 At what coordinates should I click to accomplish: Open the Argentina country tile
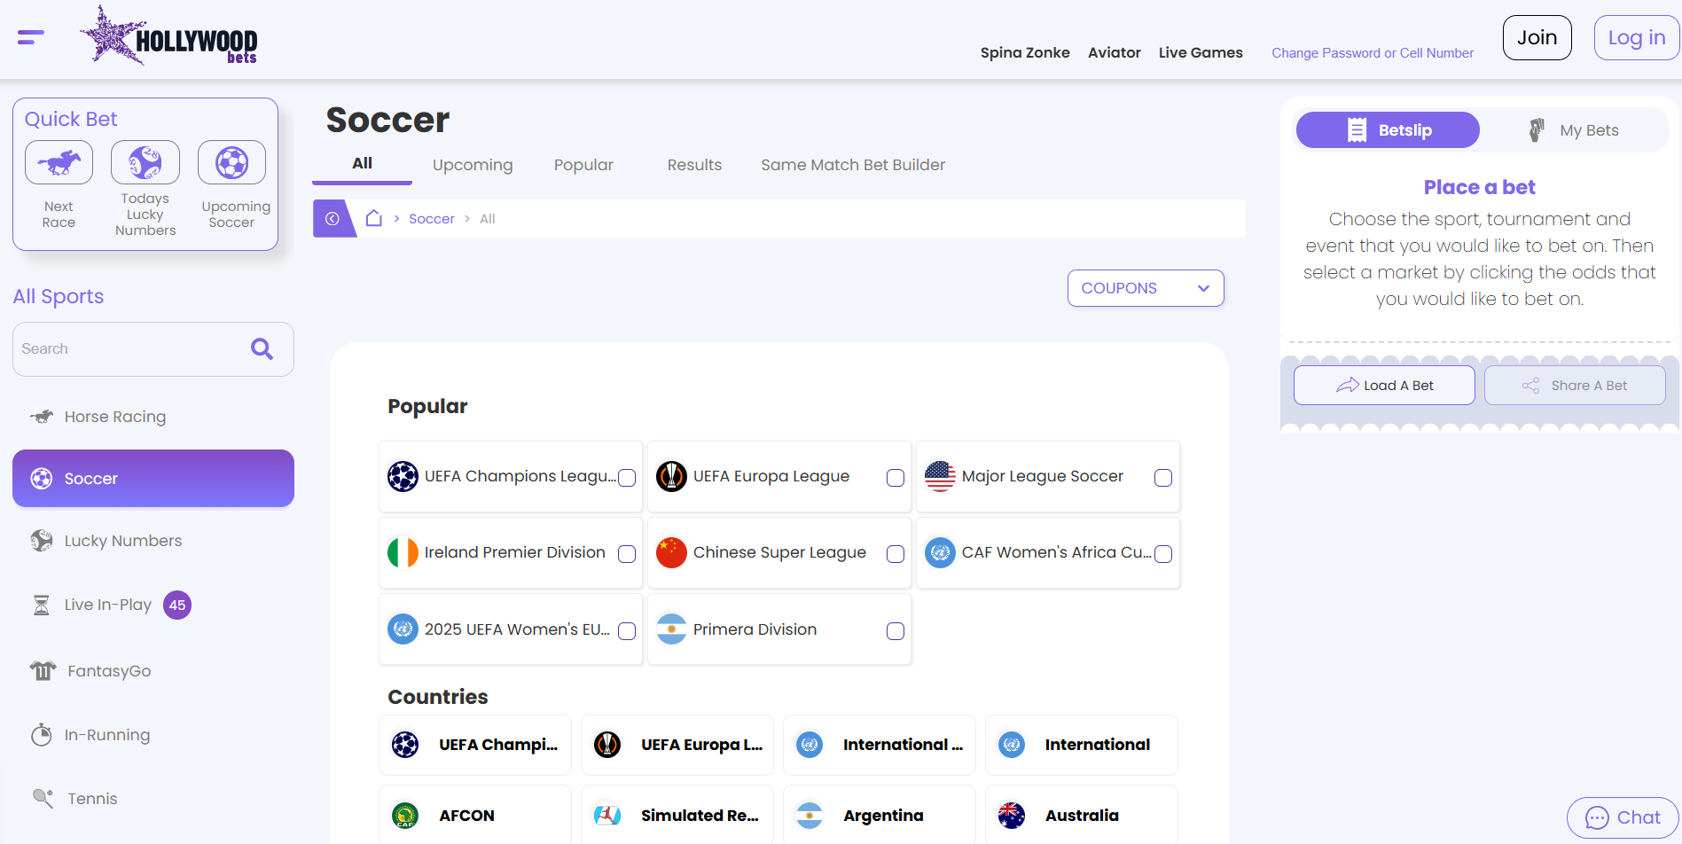(x=880, y=816)
